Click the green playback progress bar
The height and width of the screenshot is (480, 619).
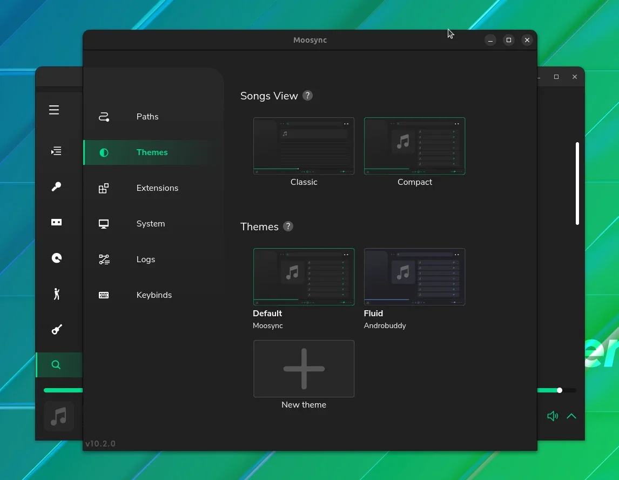(63, 390)
